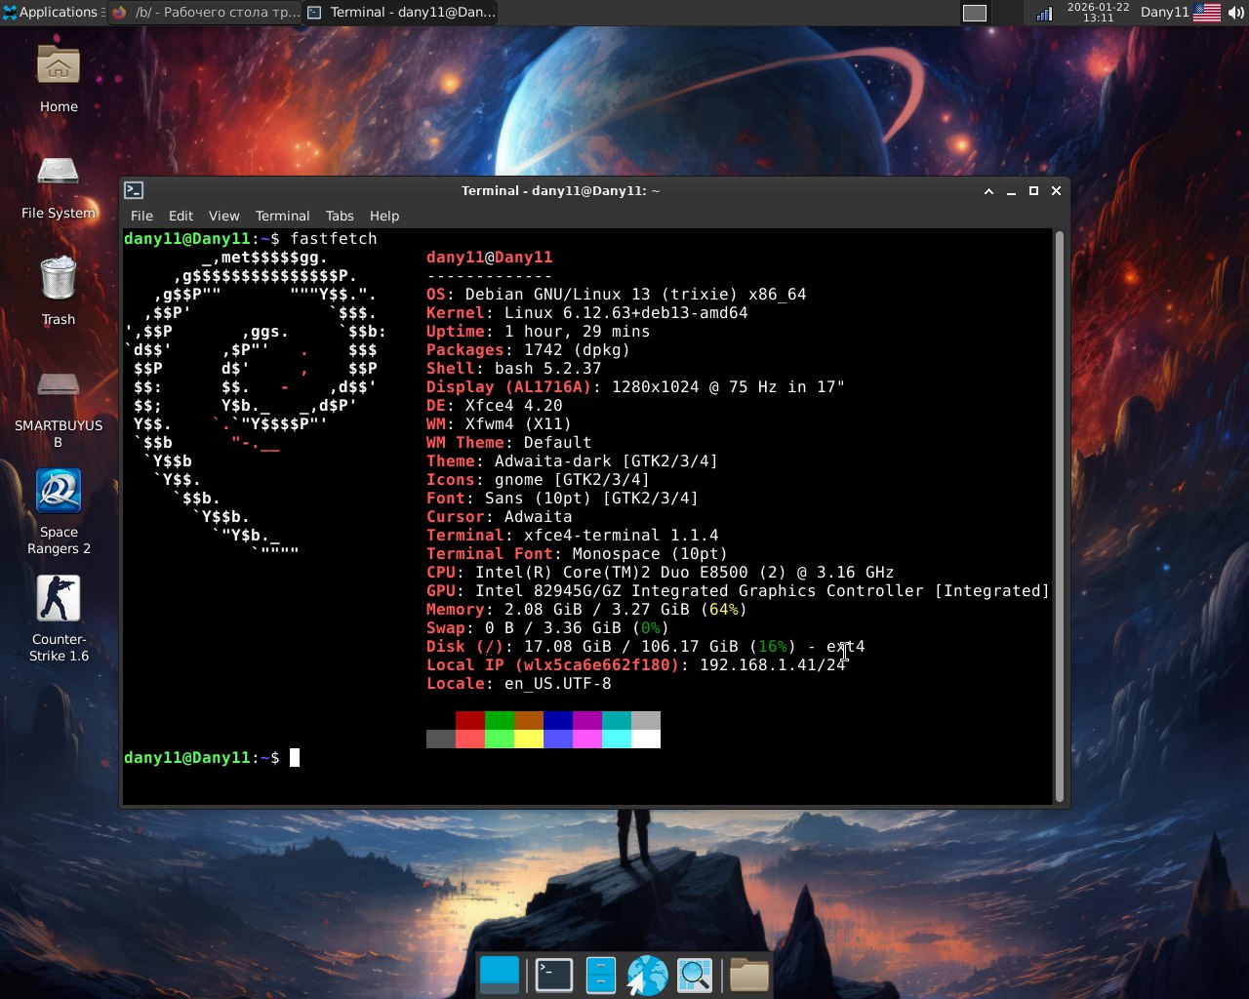Open the Tabs menu in Terminal
Screen dimensions: 1249x999
click(x=340, y=216)
